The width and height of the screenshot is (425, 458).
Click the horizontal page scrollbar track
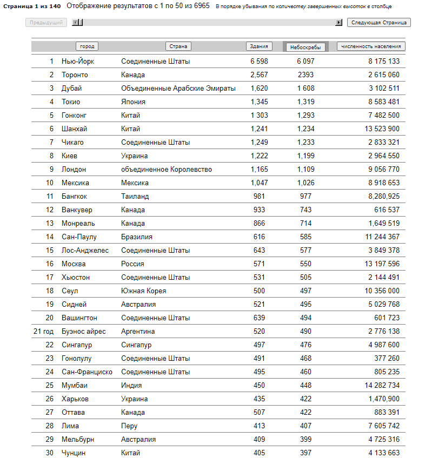click(x=209, y=23)
